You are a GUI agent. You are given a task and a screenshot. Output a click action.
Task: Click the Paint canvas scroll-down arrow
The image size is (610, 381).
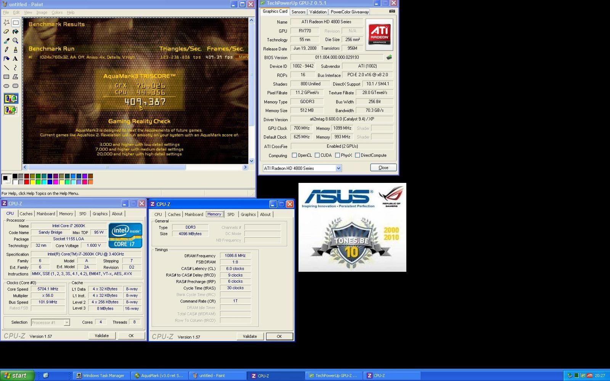[x=251, y=161]
